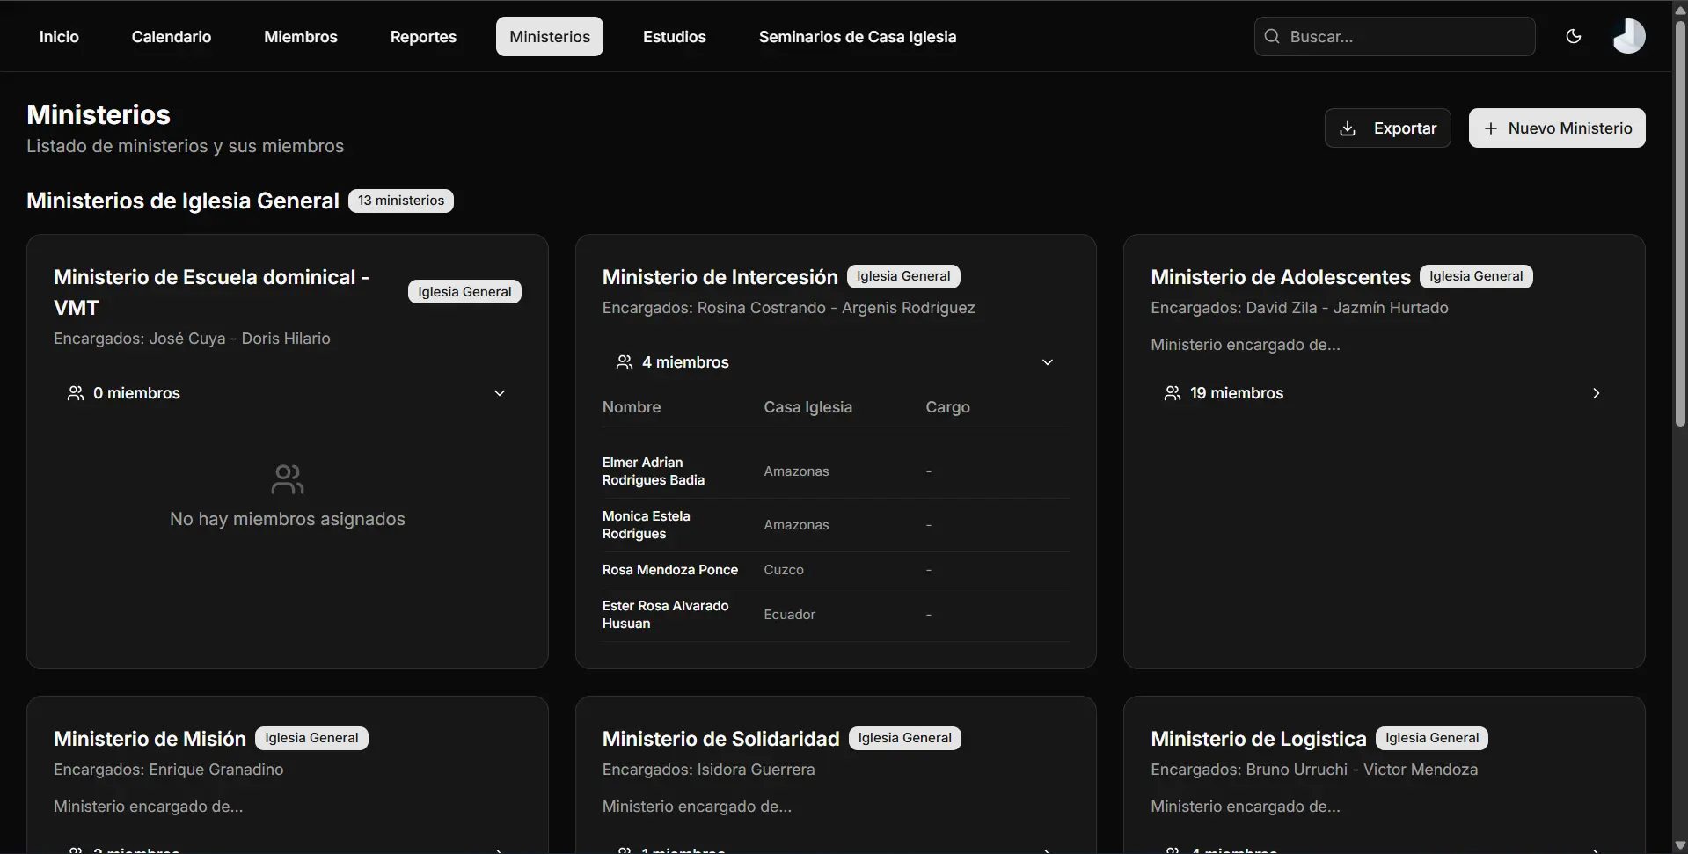
Task: Click the empty-state No hay miembros icon
Action: (x=288, y=479)
